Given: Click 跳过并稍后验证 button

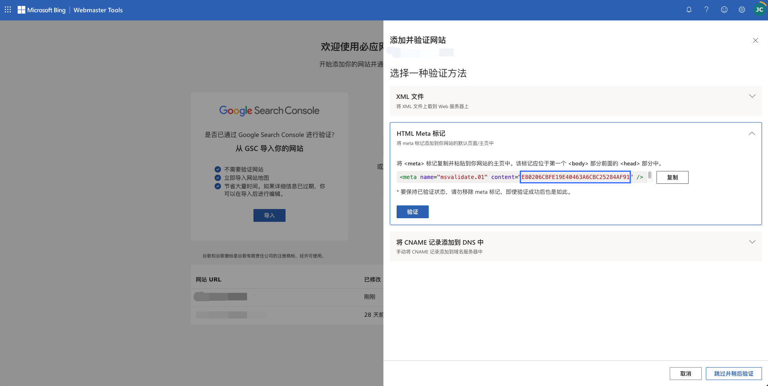Looking at the screenshot, I should click(x=734, y=374).
